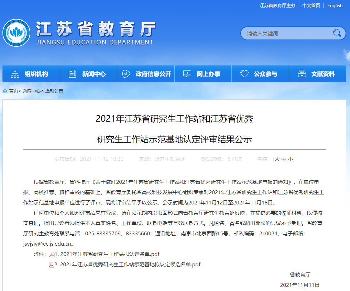Click the Jiangsu Education Department logo emblem

(x=16, y=33)
